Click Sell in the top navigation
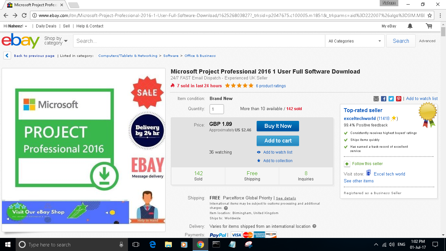The width and height of the screenshot is (446, 251). click(x=66, y=26)
